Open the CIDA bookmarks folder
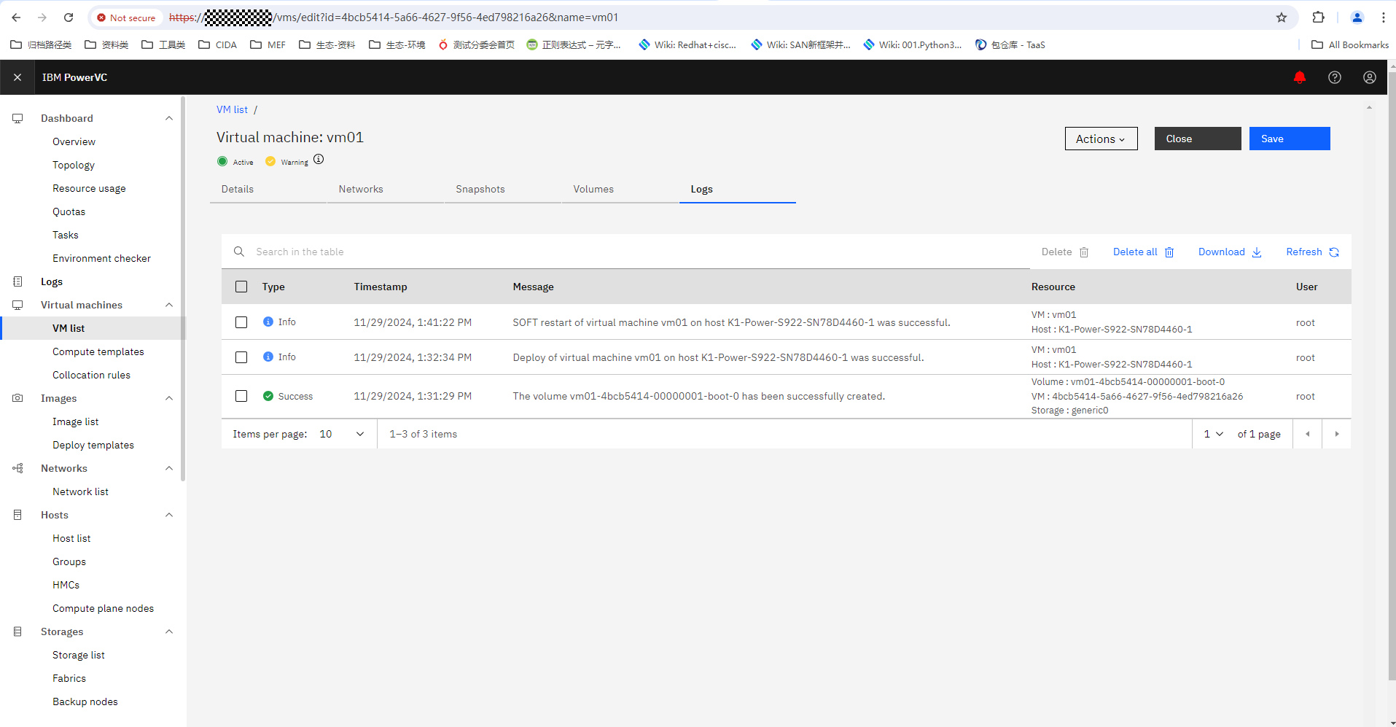The image size is (1396, 727). [218, 44]
